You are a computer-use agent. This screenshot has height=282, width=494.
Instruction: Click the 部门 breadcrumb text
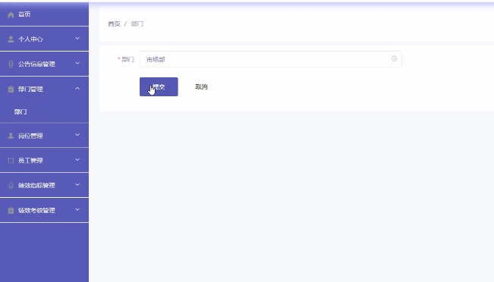137,24
